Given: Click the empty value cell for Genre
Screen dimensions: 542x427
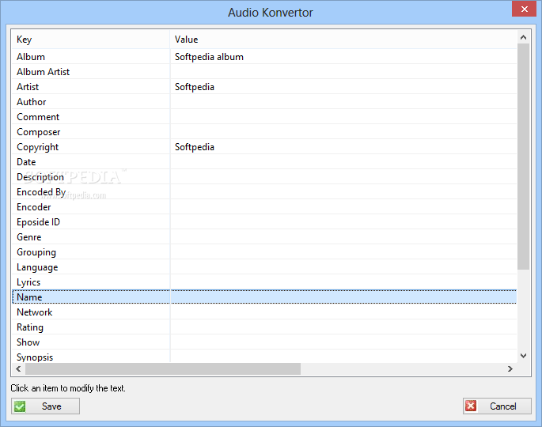Looking at the screenshot, I should [x=343, y=237].
